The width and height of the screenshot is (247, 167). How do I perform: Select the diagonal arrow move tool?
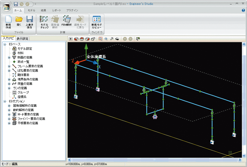click(112, 39)
